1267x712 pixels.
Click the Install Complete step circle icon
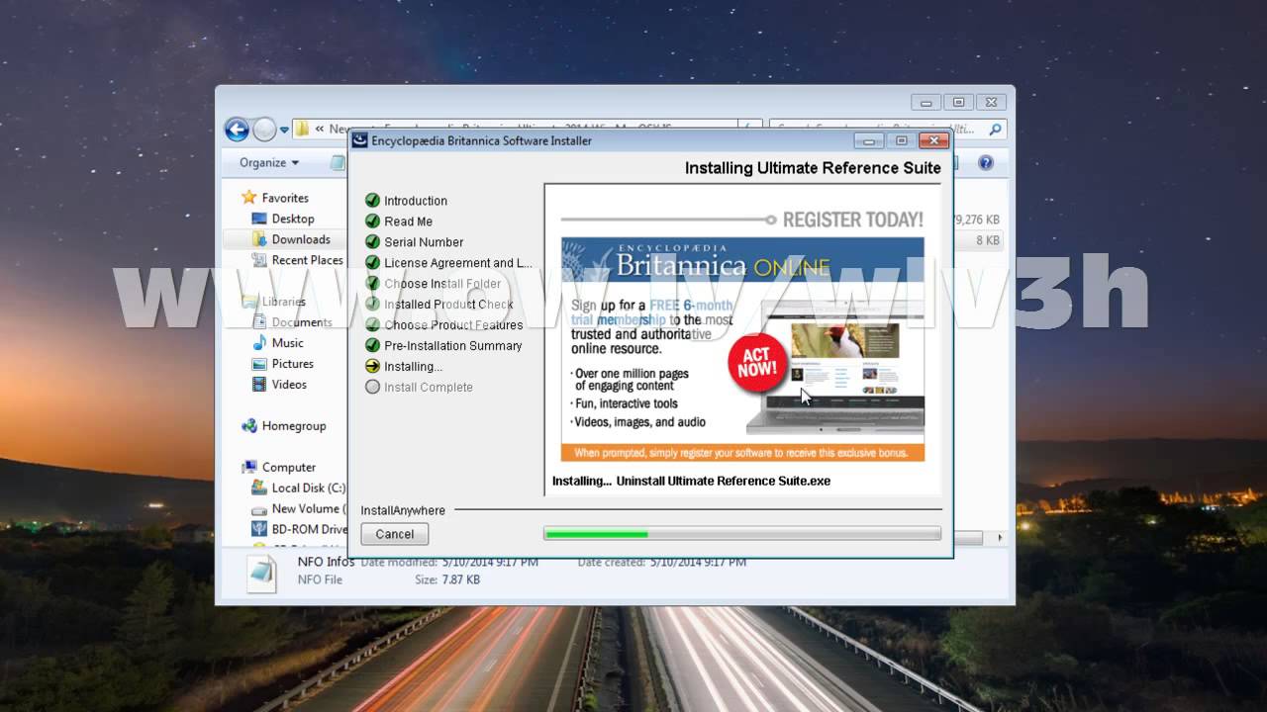coord(372,388)
